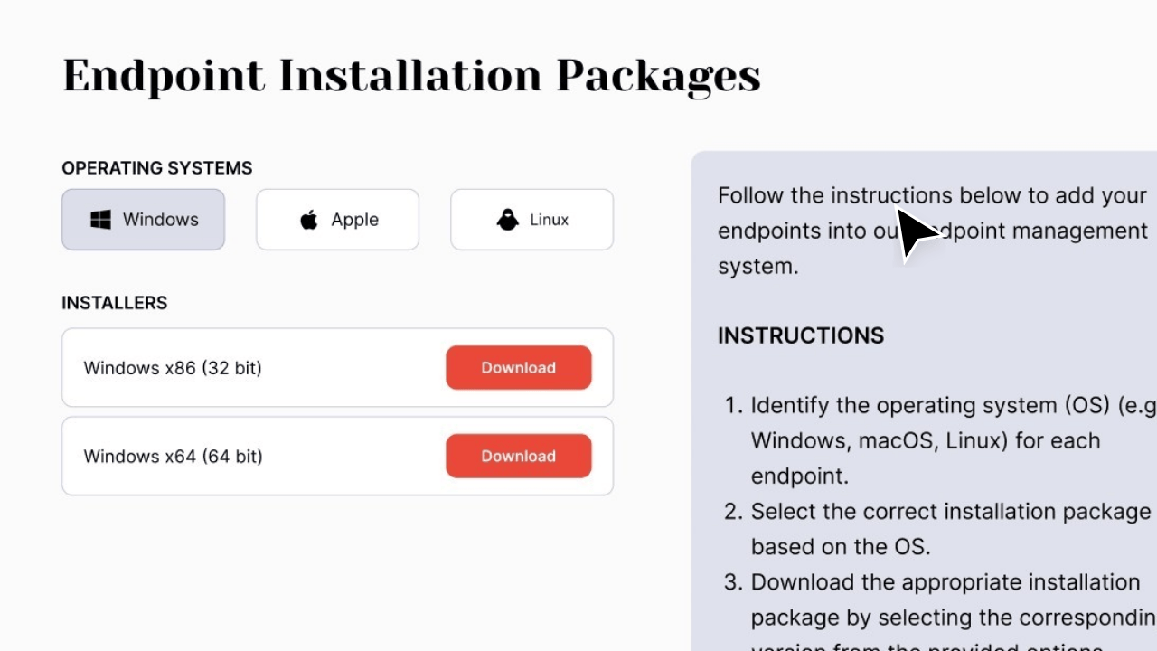This screenshot has width=1157, height=651.
Task: Click the INSTALLERS heading
Action: 114,303
